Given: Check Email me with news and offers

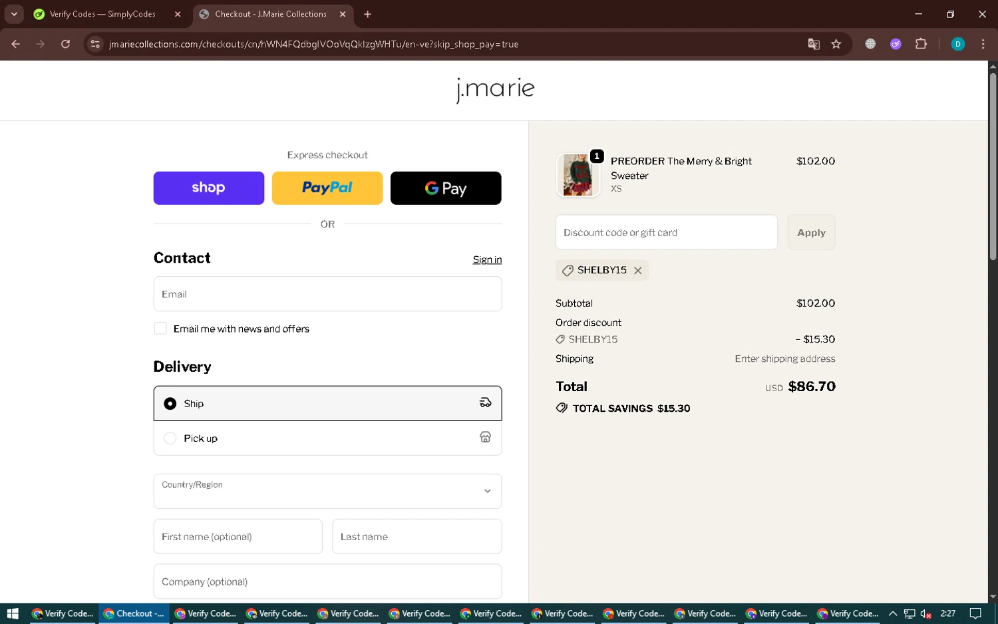Looking at the screenshot, I should pos(160,329).
